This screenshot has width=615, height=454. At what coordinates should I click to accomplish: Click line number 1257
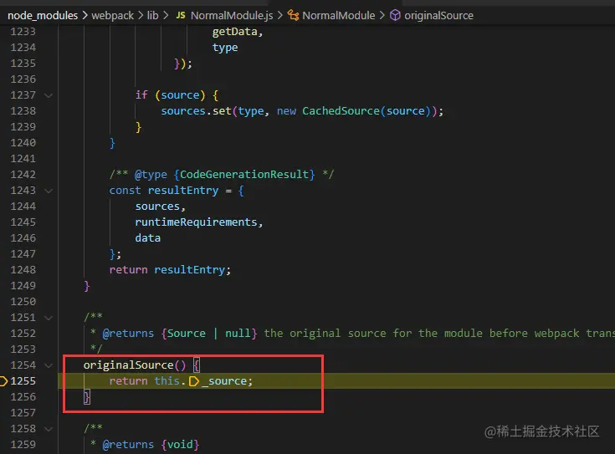pyautogui.click(x=23, y=413)
